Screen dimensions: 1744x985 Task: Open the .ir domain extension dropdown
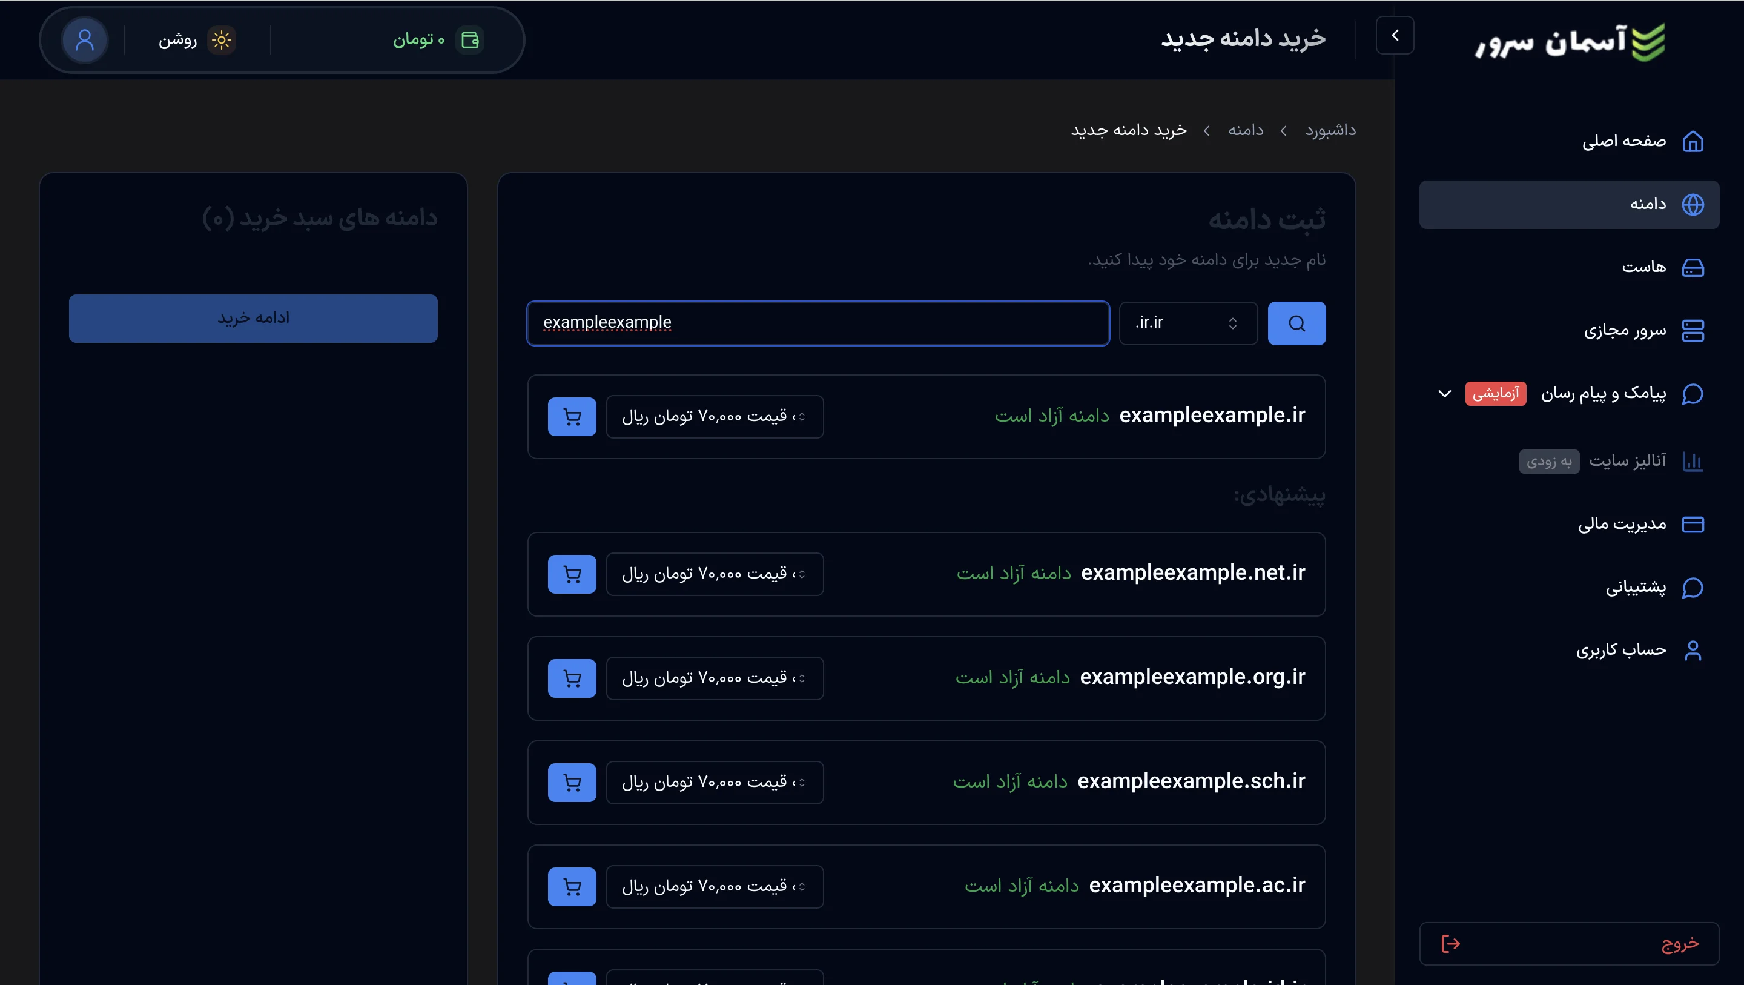pyautogui.click(x=1187, y=323)
